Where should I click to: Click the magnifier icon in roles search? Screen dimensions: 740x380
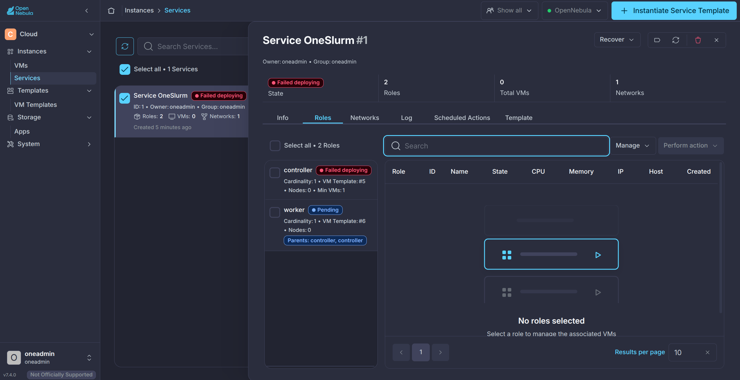pos(396,146)
